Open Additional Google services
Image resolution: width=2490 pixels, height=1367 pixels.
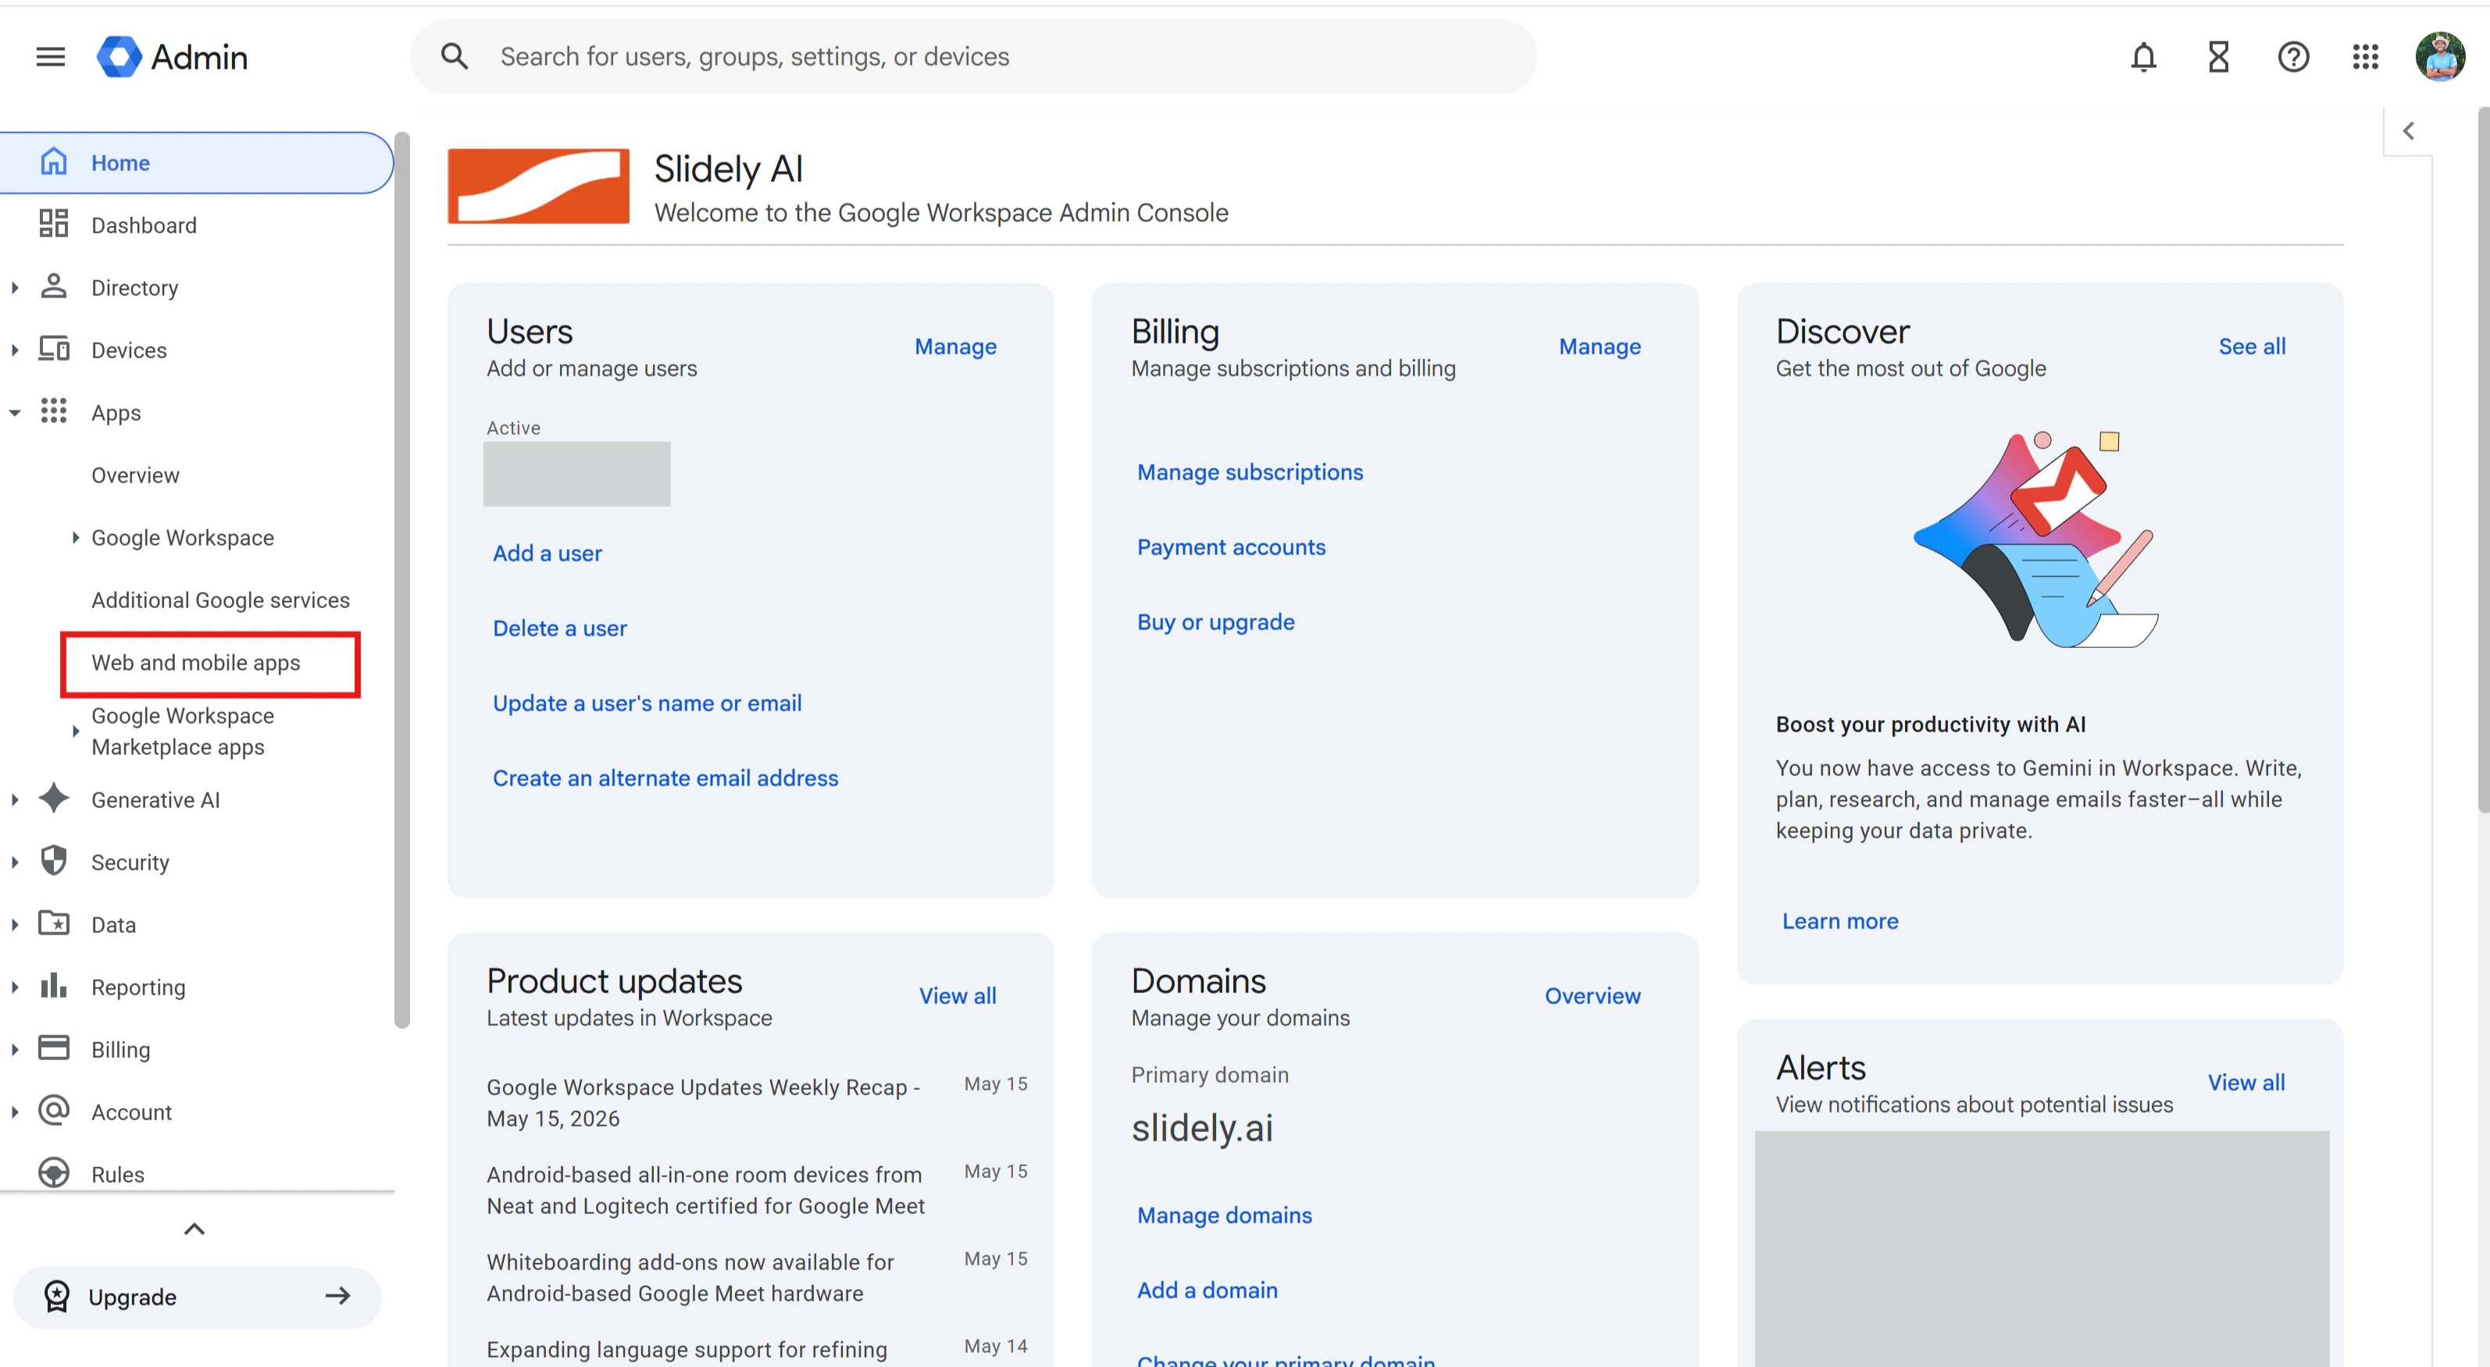(220, 600)
